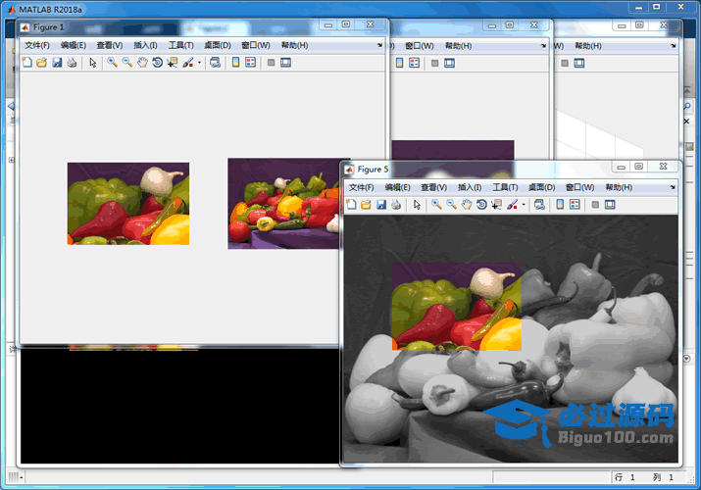Click dock arrow on Figure 5 menu bar
The height and width of the screenshot is (490, 701).
pos(673,187)
